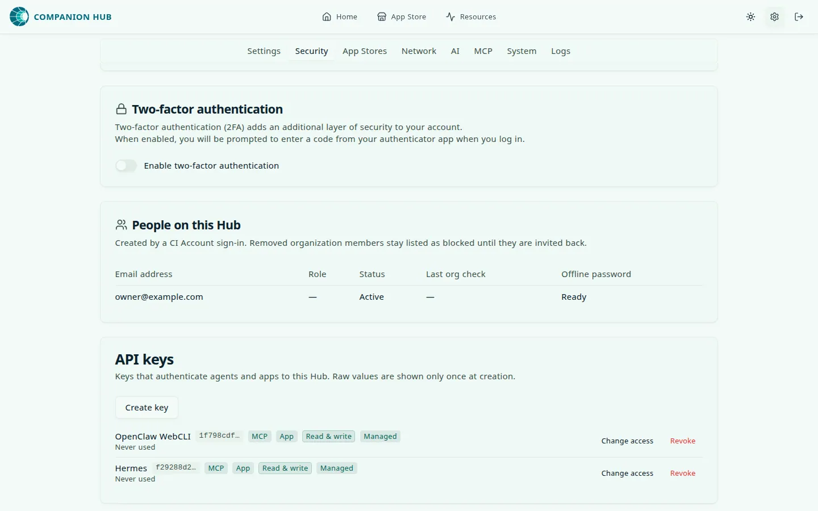Click the Last org check column header
Screen dimensions: 818x511
pyautogui.click(x=456, y=274)
